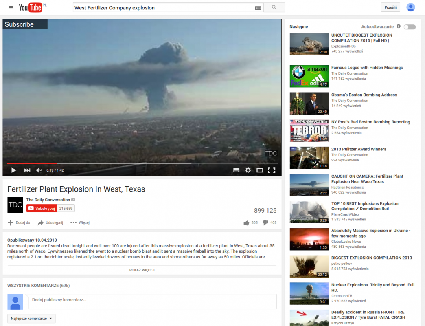Open Obama's Boston Bombing Address thumbnail
425x326 pixels.
pos(309,104)
